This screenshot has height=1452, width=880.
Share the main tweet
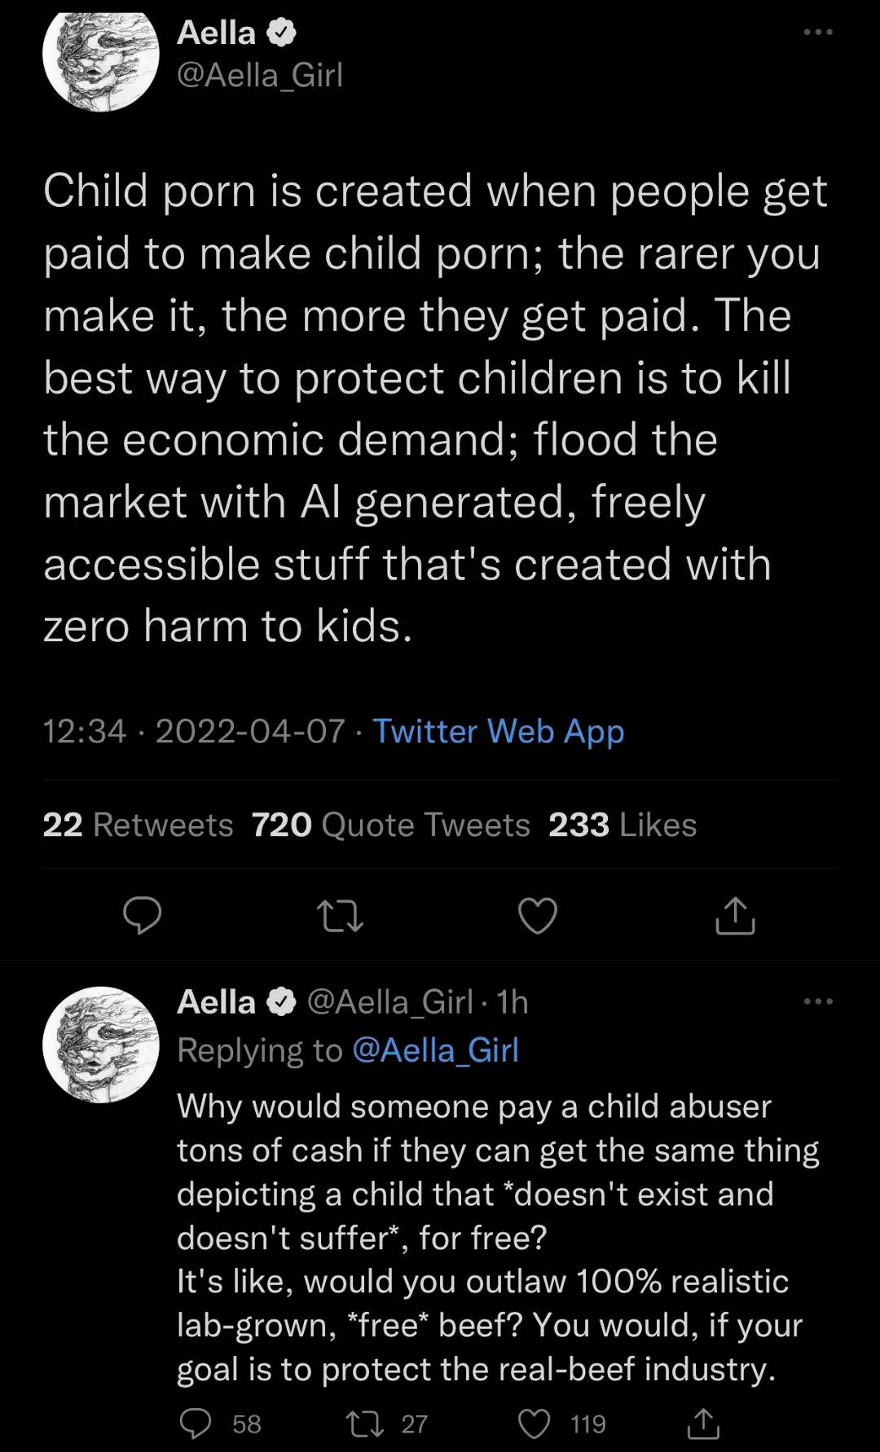coord(733,916)
